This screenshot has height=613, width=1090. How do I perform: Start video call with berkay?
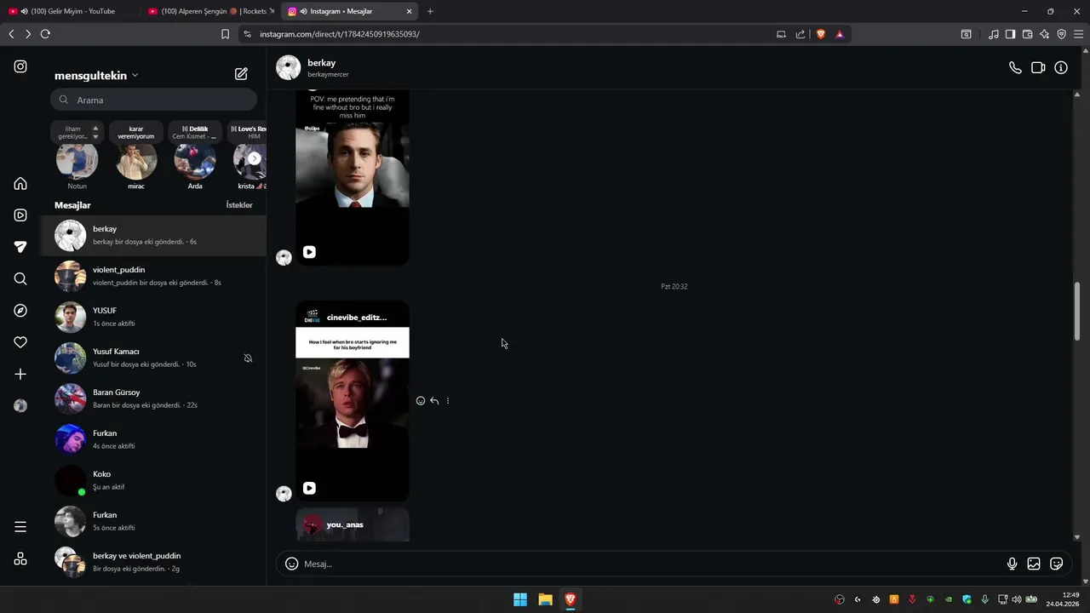(x=1038, y=67)
